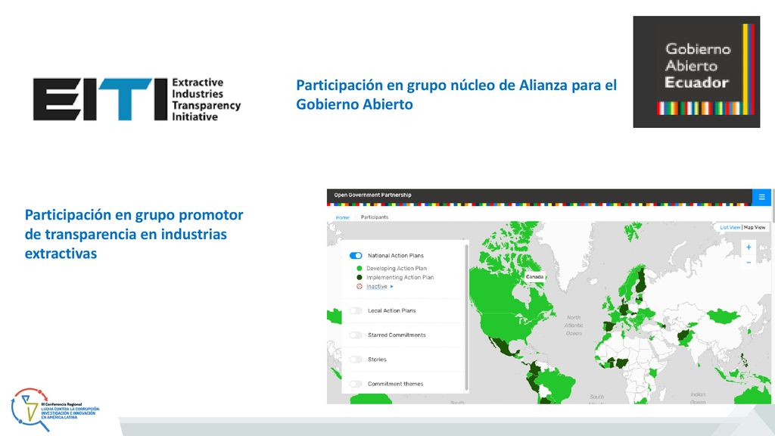The image size is (775, 436).
Task: Expand the Inactive arrow
Action: [x=392, y=287]
